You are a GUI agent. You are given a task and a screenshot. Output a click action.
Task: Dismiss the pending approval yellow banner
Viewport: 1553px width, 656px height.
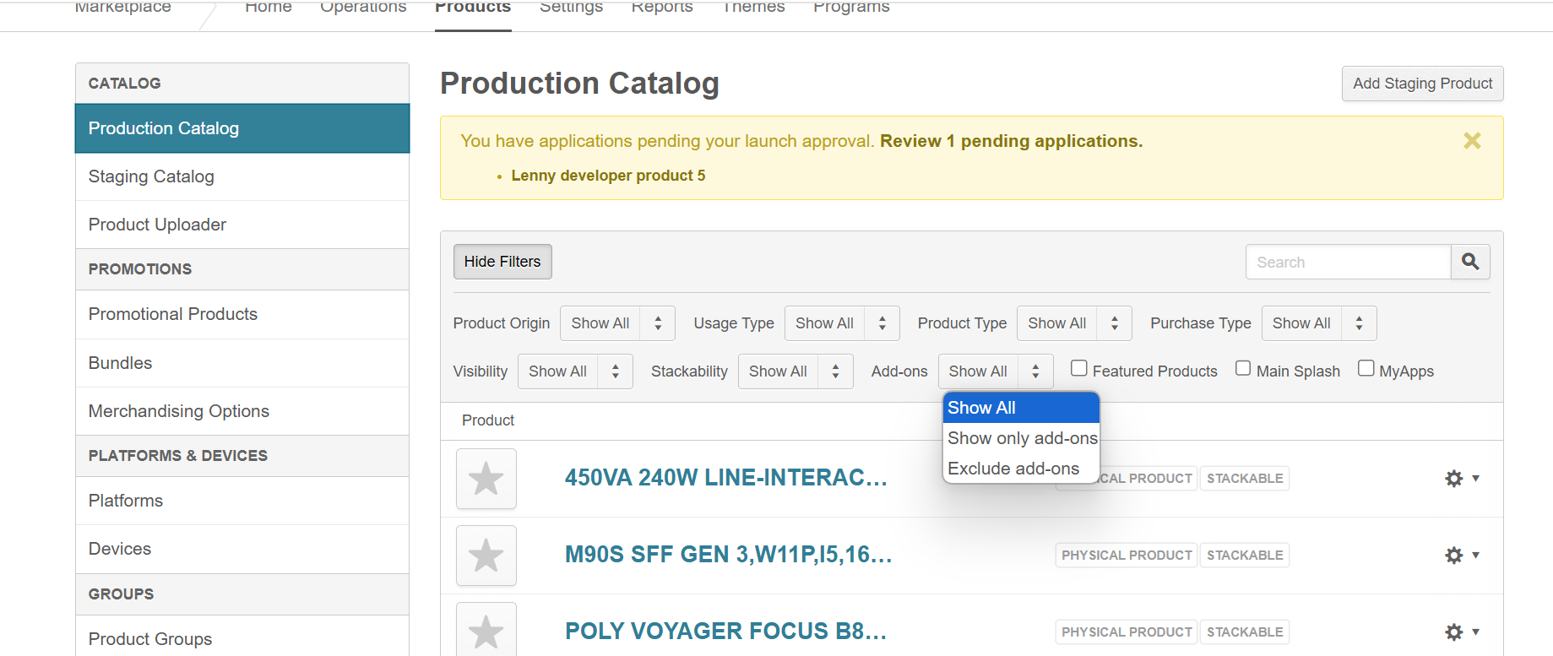1472,141
